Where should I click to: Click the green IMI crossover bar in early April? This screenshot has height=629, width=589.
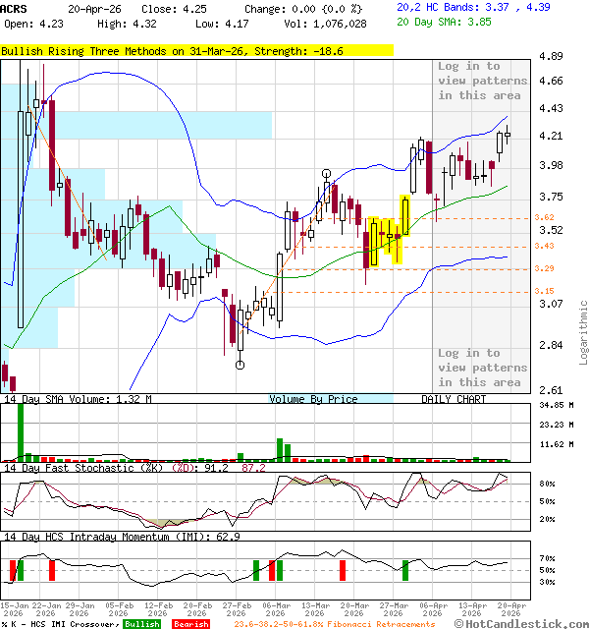404,570
